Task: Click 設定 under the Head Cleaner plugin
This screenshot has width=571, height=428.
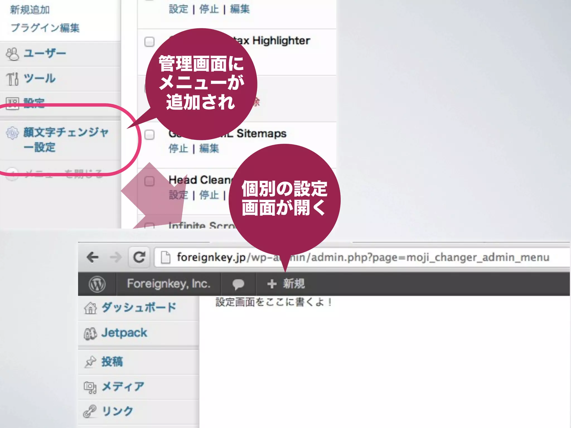Action: (x=178, y=195)
